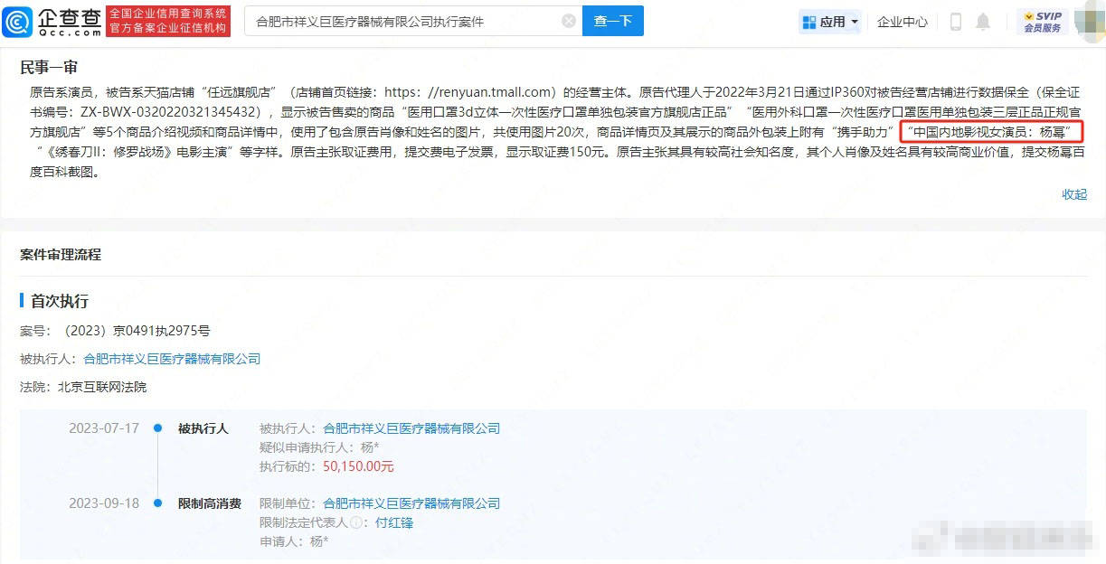Open the company link beside 案号's 被执行人 label
Viewport: 1106px width, 564px height.
pos(172,359)
